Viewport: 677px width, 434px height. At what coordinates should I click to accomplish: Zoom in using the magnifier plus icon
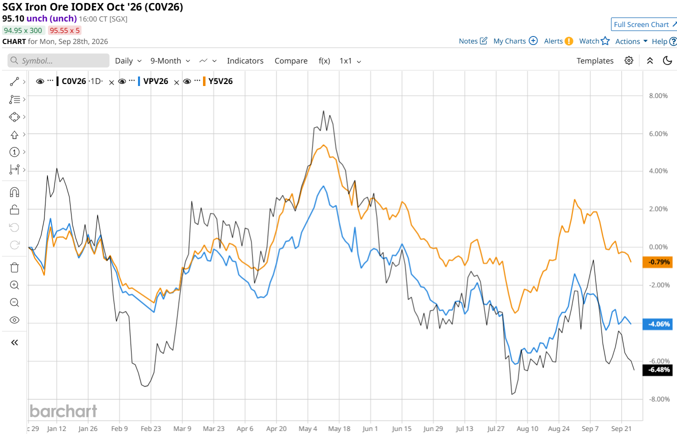[x=14, y=285]
